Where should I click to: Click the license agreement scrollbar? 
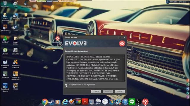pos(123,68)
